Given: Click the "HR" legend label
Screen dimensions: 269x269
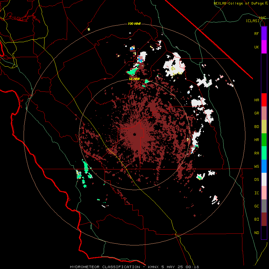Looking at the screenshot, I should pos(256,140).
